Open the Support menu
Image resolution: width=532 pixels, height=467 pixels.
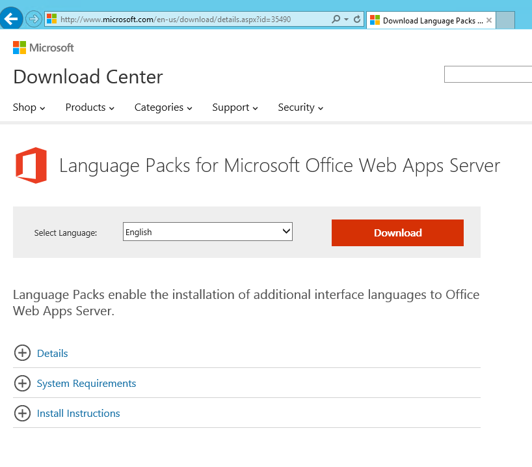(x=235, y=107)
